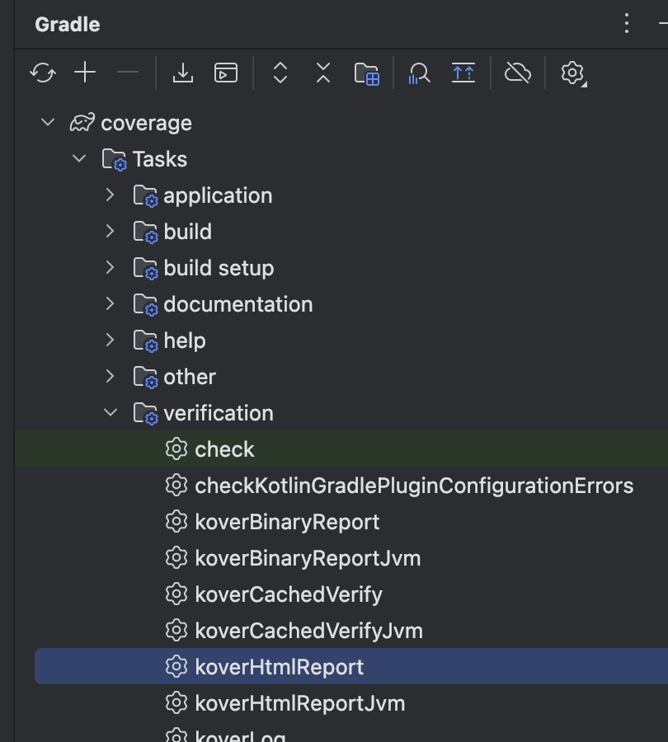The width and height of the screenshot is (668, 742).
Task: Click the build folder icon
Action: (146, 232)
